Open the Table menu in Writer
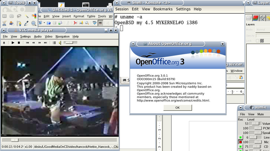Viewport: 270px width, 151px height. [91, 16]
